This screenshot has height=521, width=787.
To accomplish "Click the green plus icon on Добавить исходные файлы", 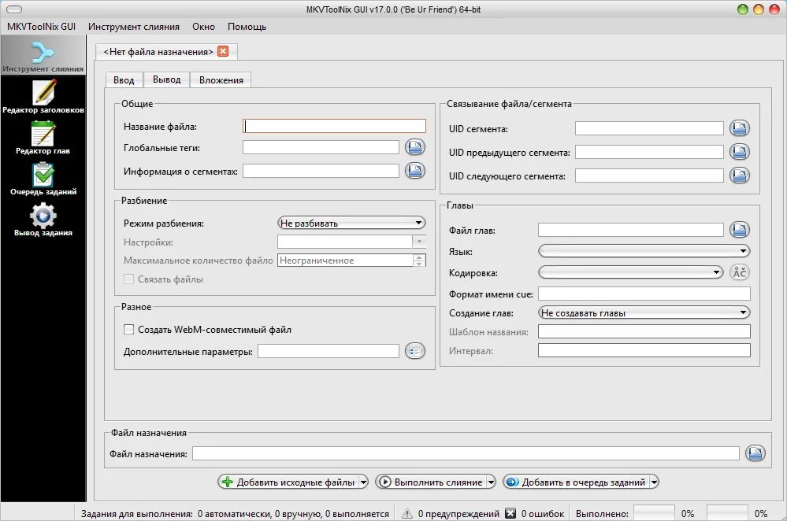I will (x=228, y=482).
